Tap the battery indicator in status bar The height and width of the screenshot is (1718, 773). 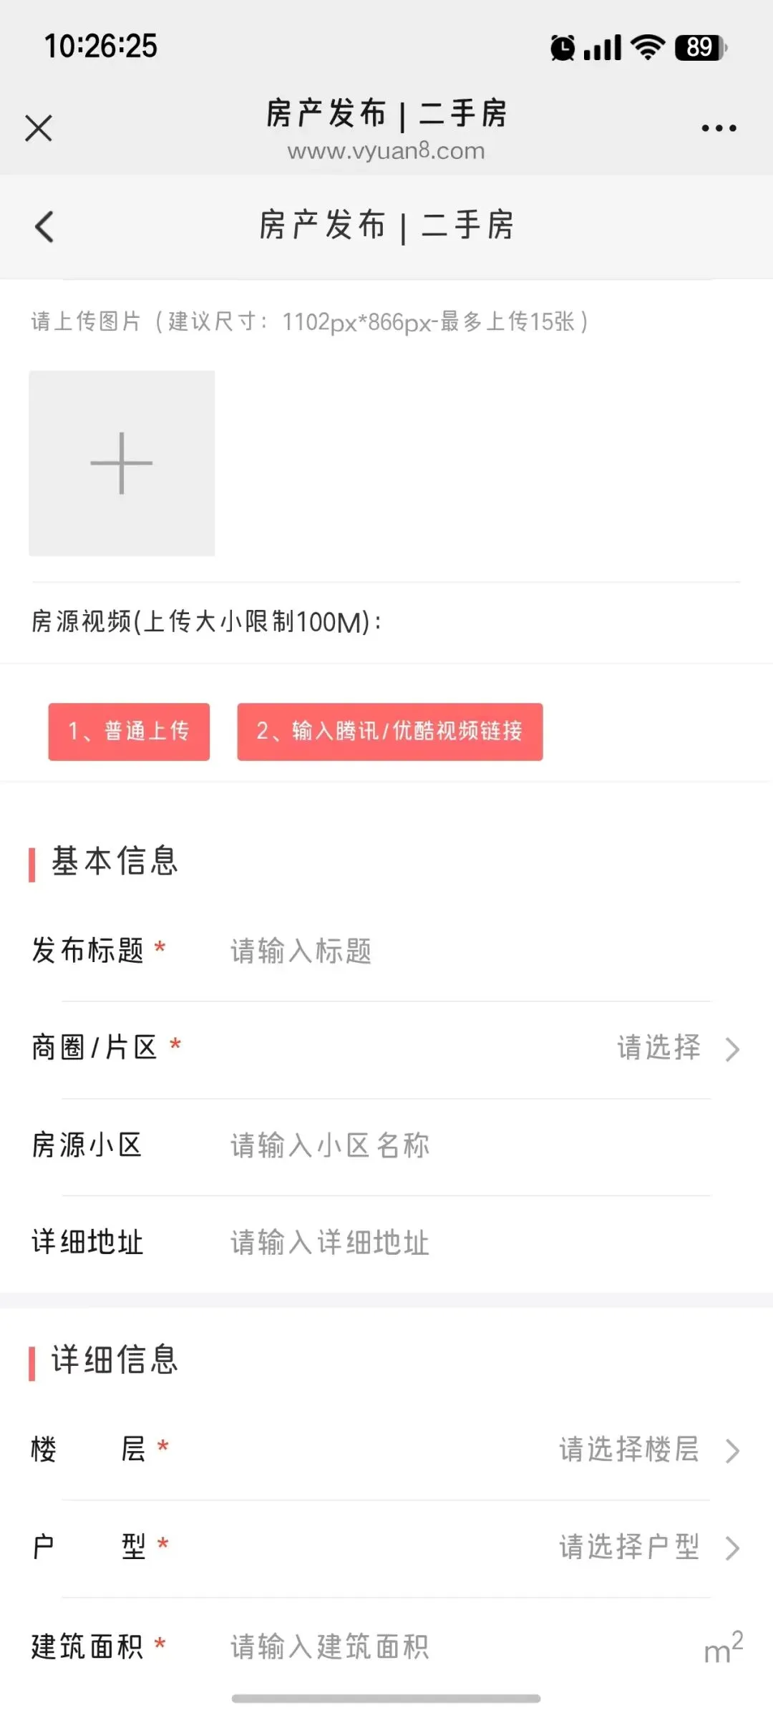(701, 48)
